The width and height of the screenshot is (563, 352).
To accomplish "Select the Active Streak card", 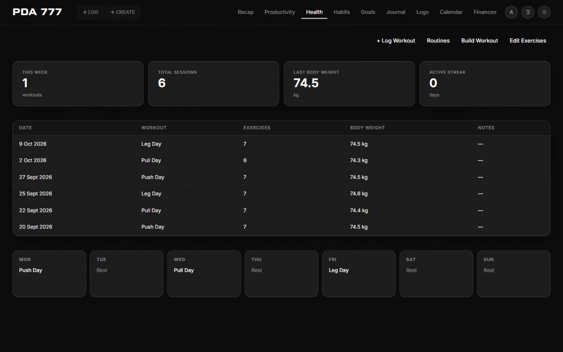I will tap(485, 84).
